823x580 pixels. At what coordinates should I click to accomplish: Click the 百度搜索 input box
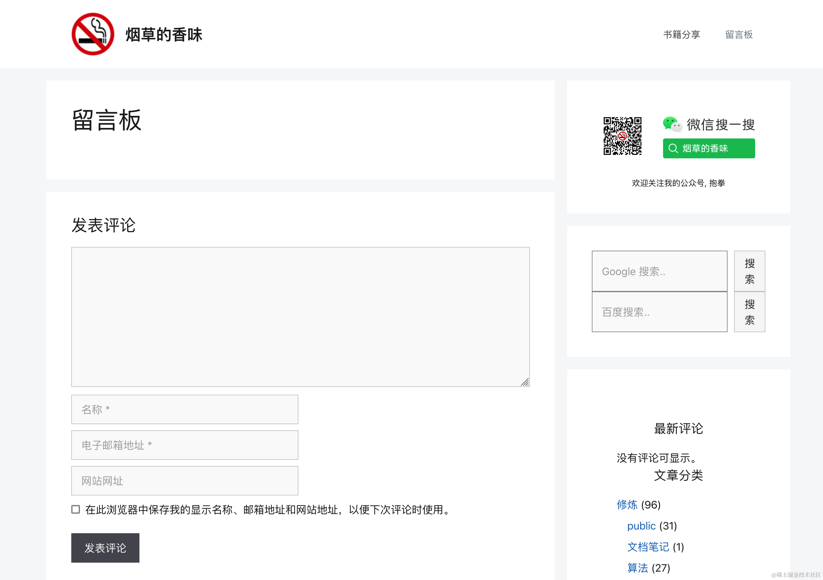(659, 312)
